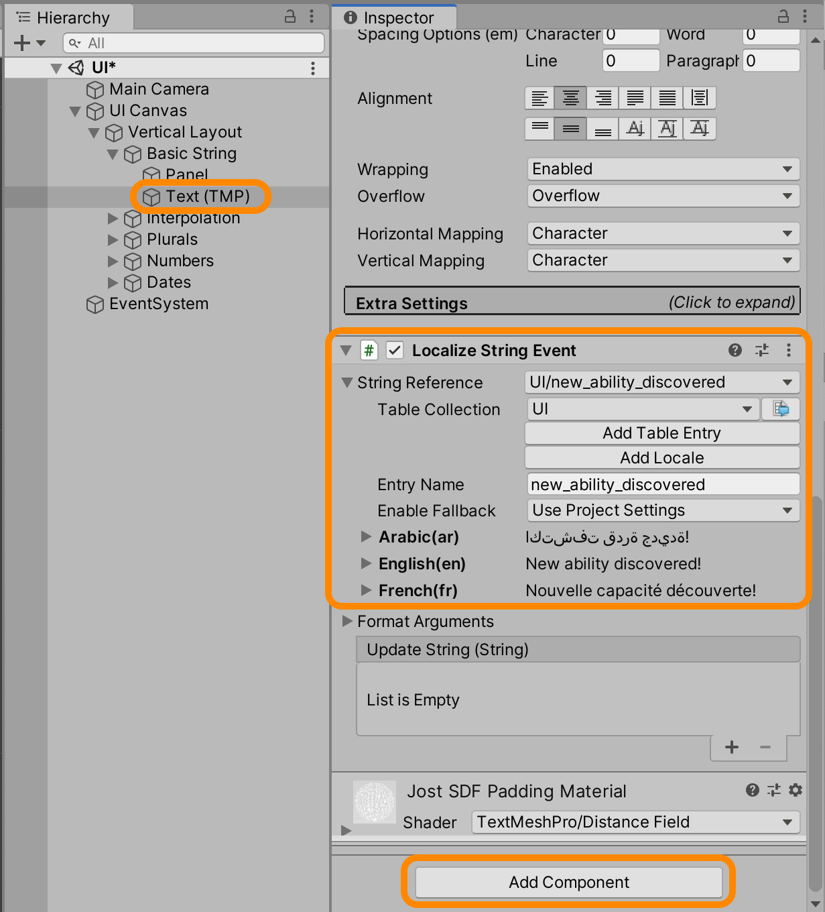The image size is (825, 912).
Task: Click the paste icon next to UI table
Action: pos(780,409)
